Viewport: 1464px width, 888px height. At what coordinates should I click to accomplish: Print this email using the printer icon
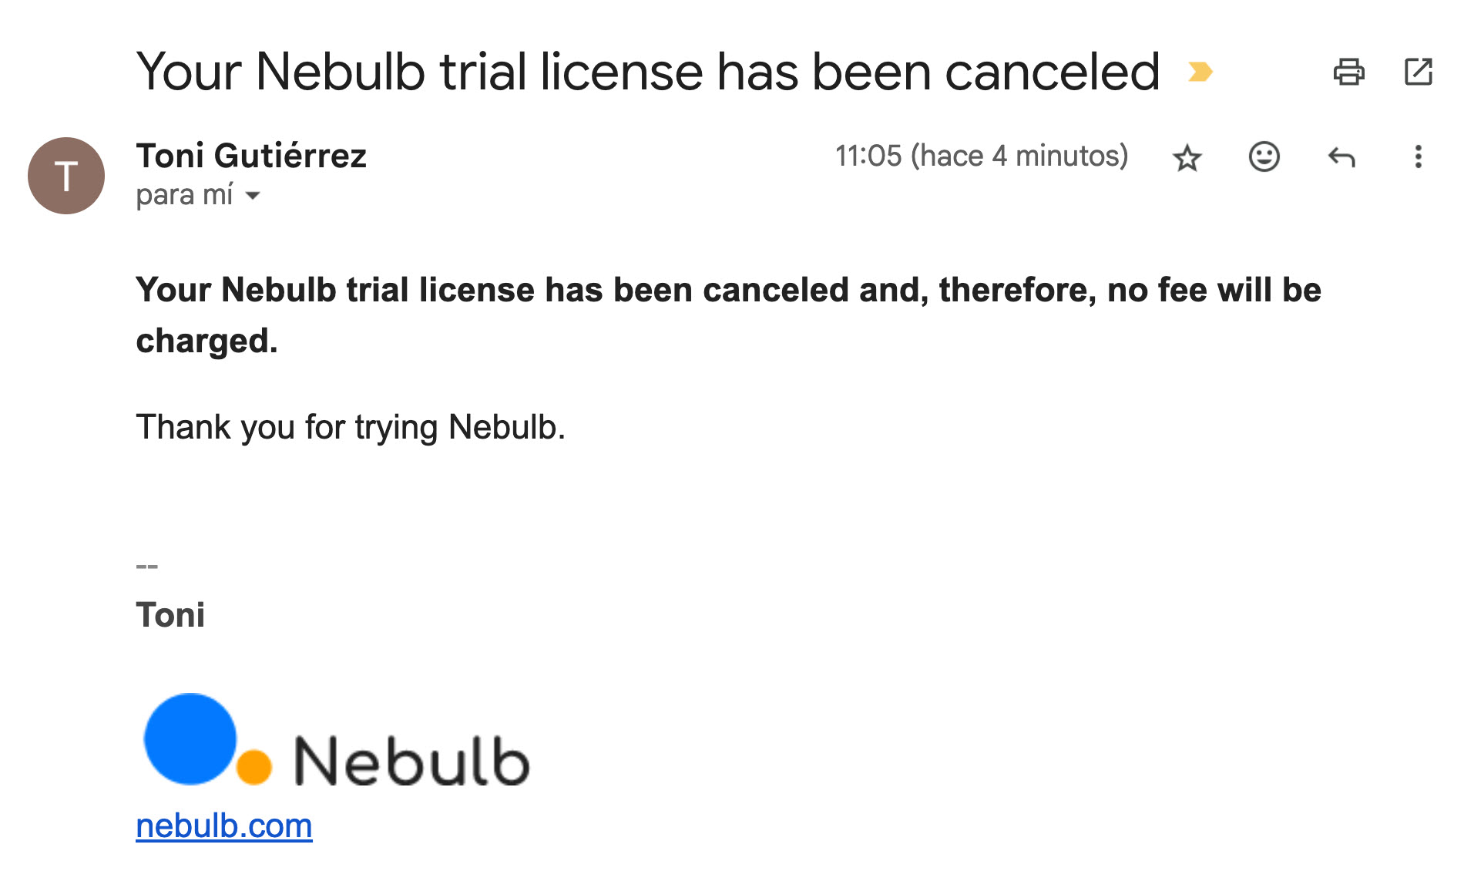(1348, 72)
